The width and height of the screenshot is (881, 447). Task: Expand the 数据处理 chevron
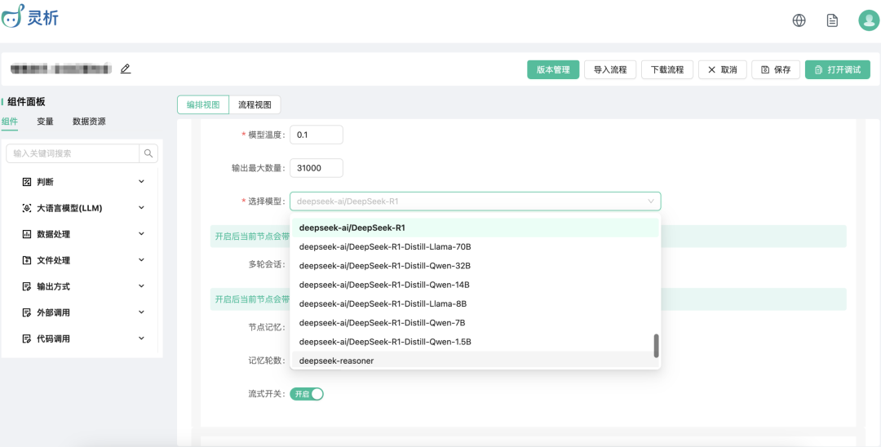(142, 233)
